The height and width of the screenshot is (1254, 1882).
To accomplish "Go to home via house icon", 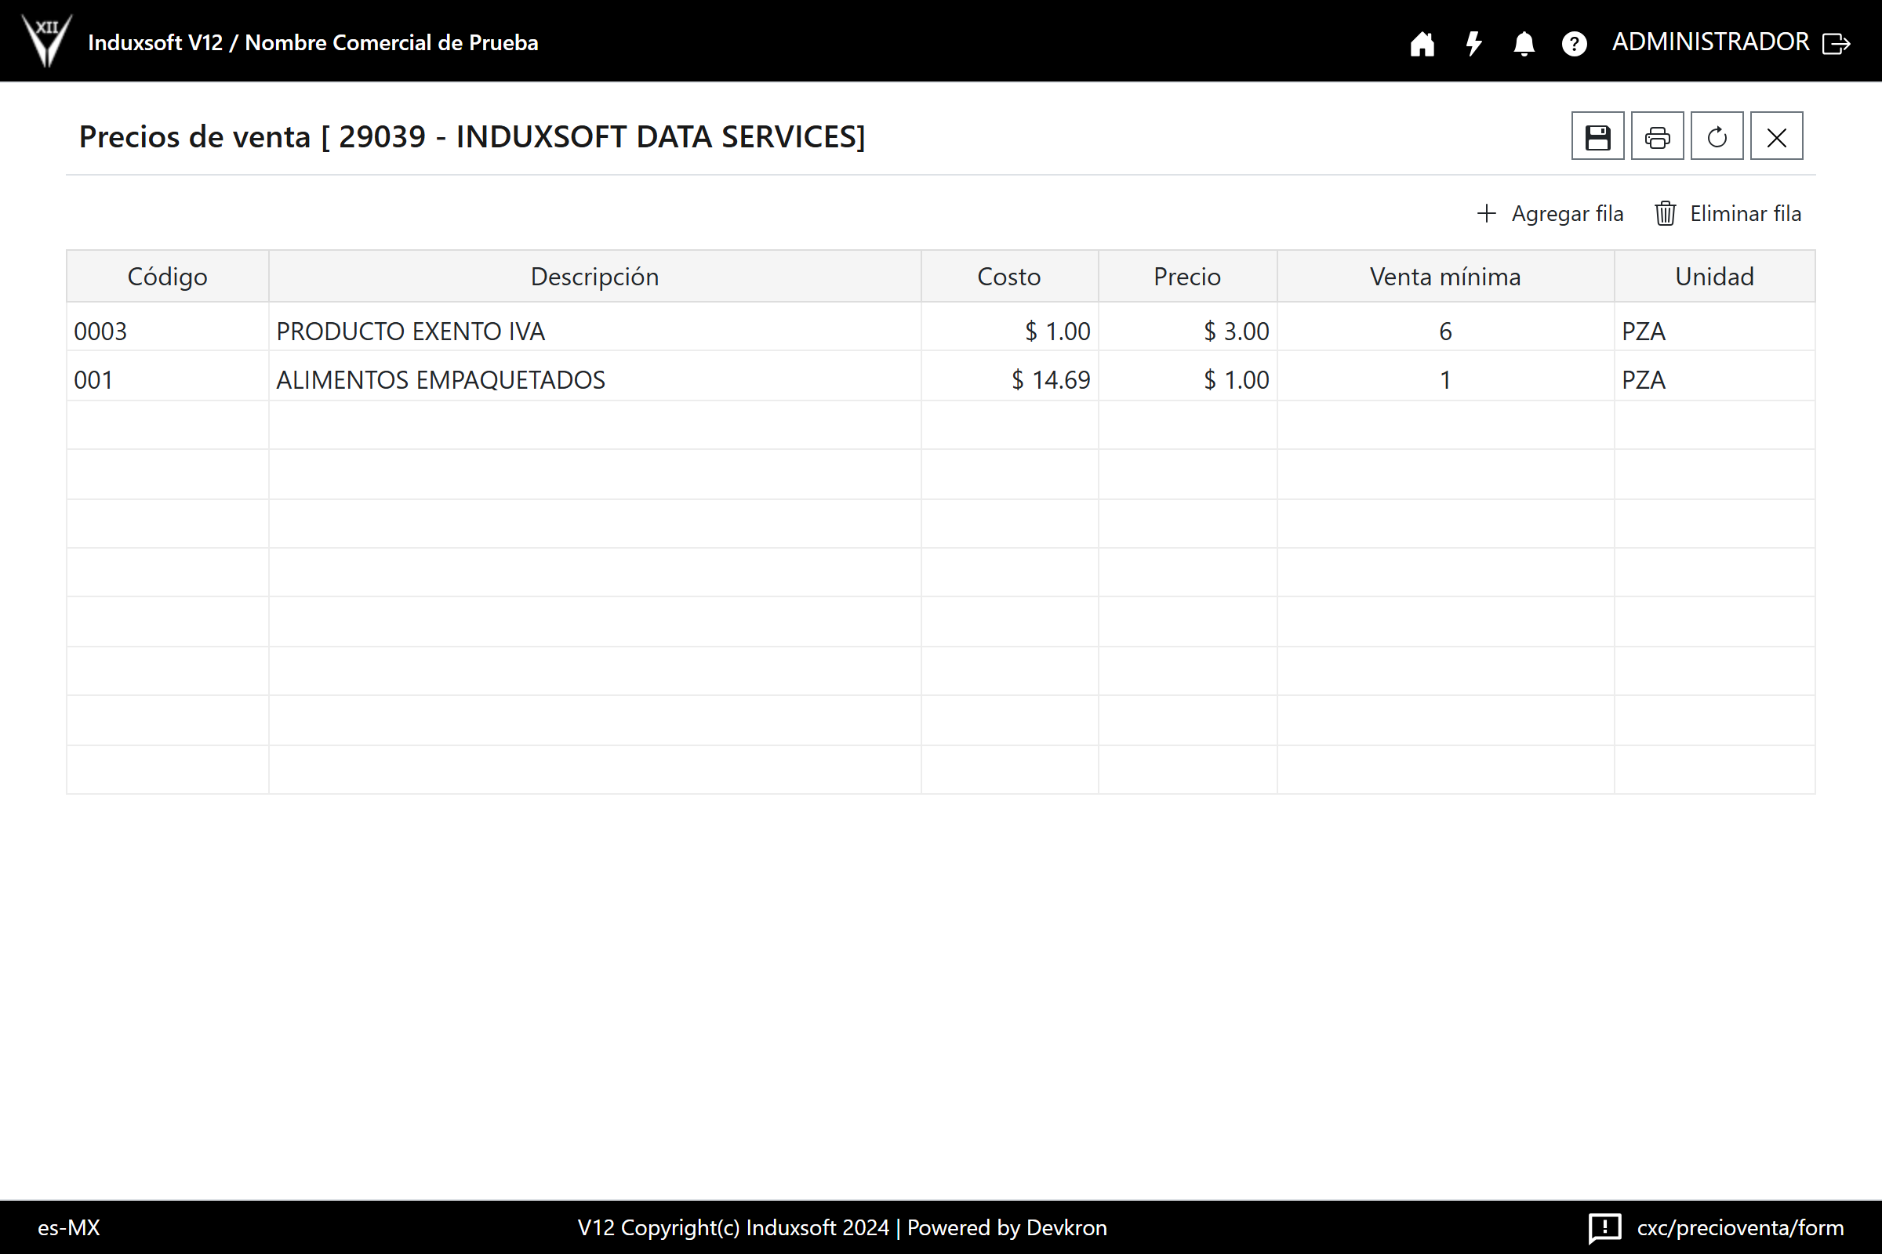I will [1422, 43].
